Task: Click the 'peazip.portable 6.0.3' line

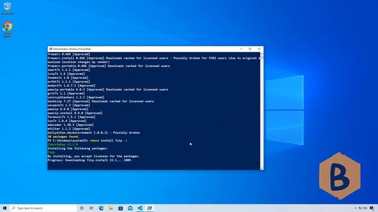Action: pos(107,90)
